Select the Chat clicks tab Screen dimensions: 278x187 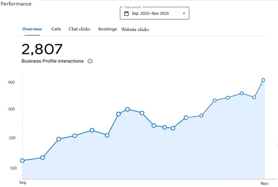point(79,29)
